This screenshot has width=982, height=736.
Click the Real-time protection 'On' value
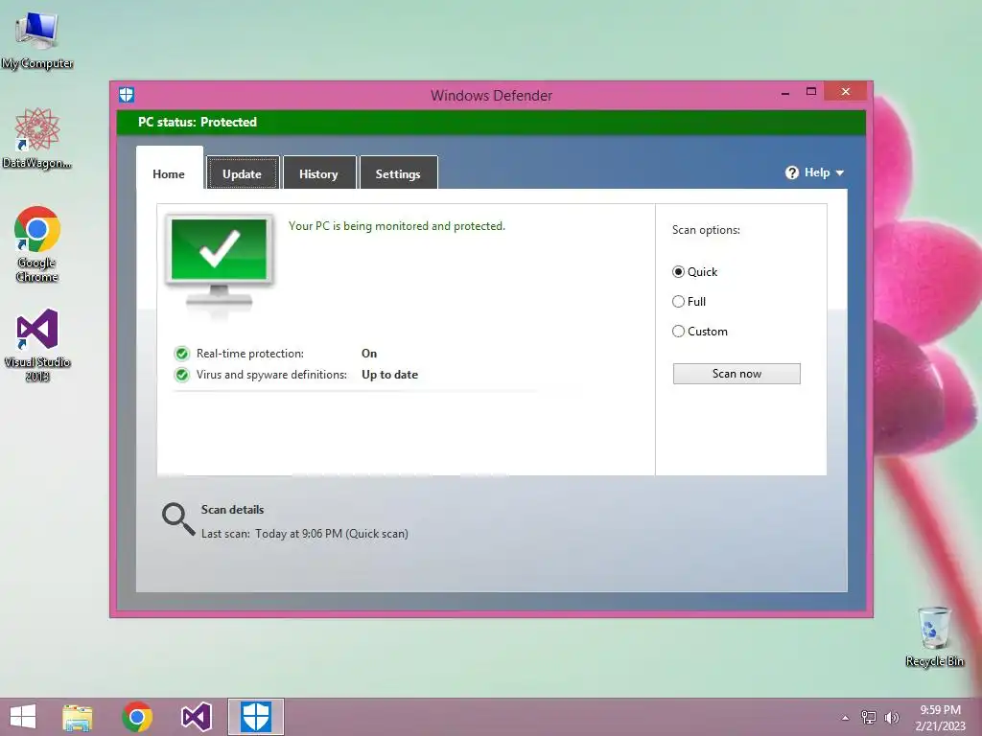[x=369, y=354]
